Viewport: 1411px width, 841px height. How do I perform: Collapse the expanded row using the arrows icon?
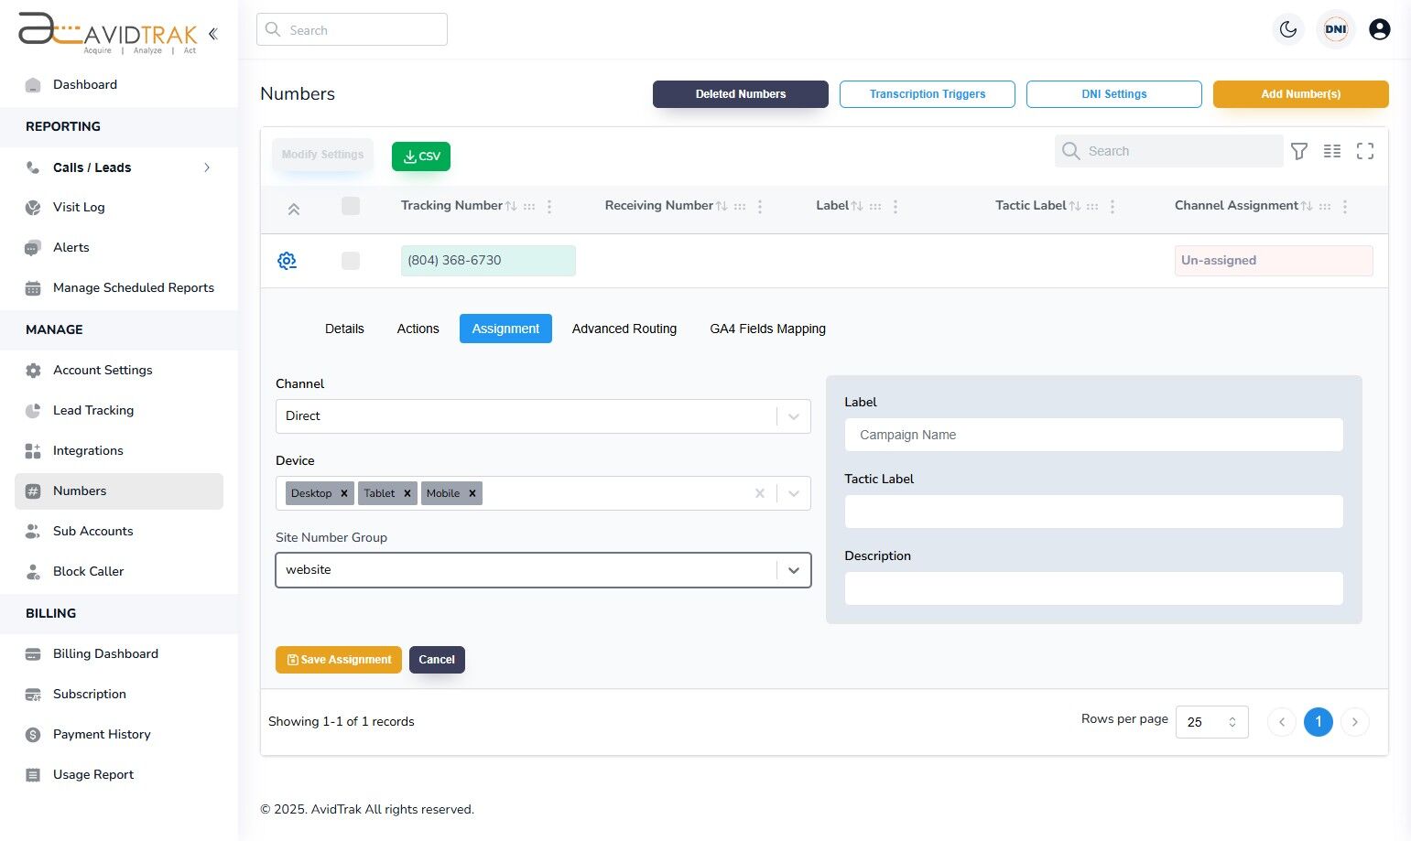coord(294,208)
